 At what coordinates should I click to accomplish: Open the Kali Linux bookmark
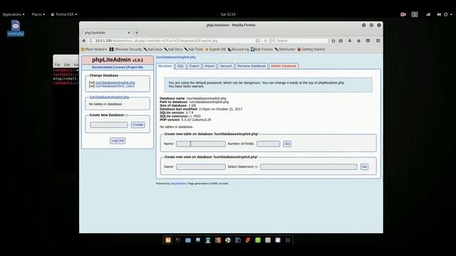pyautogui.click(x=153, y=49)
